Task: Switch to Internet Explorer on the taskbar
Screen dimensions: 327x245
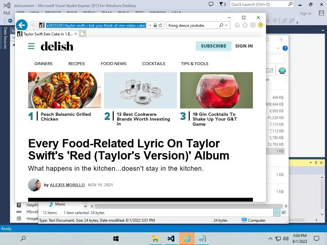Action: [x=187, y=239]
